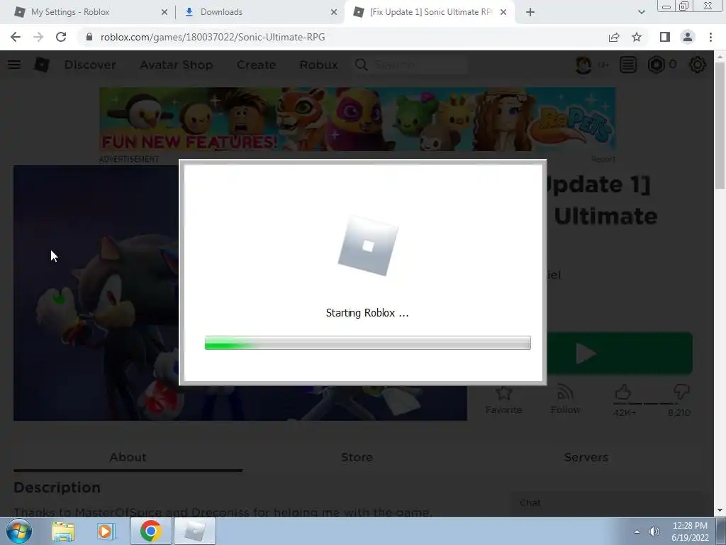Open the user avatar profile
Screen dimensions: 726x545
583,65
